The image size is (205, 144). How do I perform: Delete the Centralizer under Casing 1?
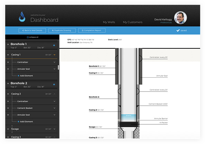8,62
